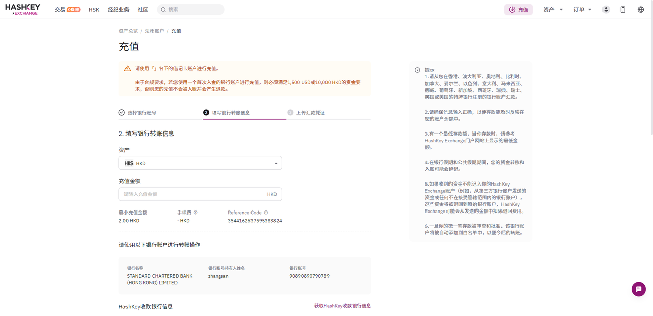Click tip 6 about 白名单

tap(474, 229)
